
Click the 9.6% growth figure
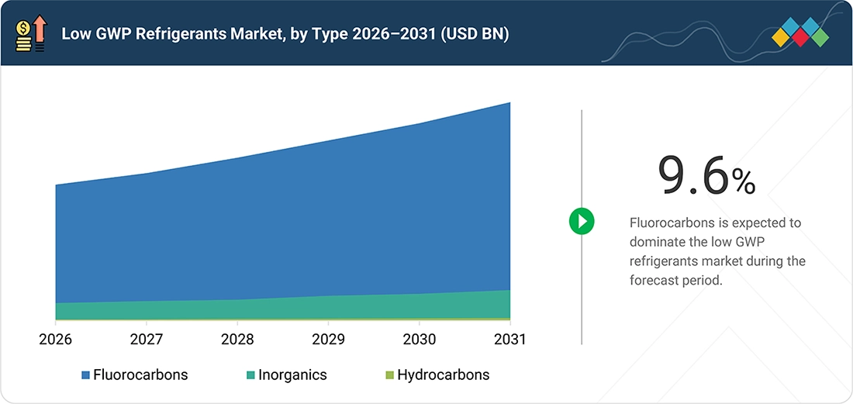[x=706, y=175]
